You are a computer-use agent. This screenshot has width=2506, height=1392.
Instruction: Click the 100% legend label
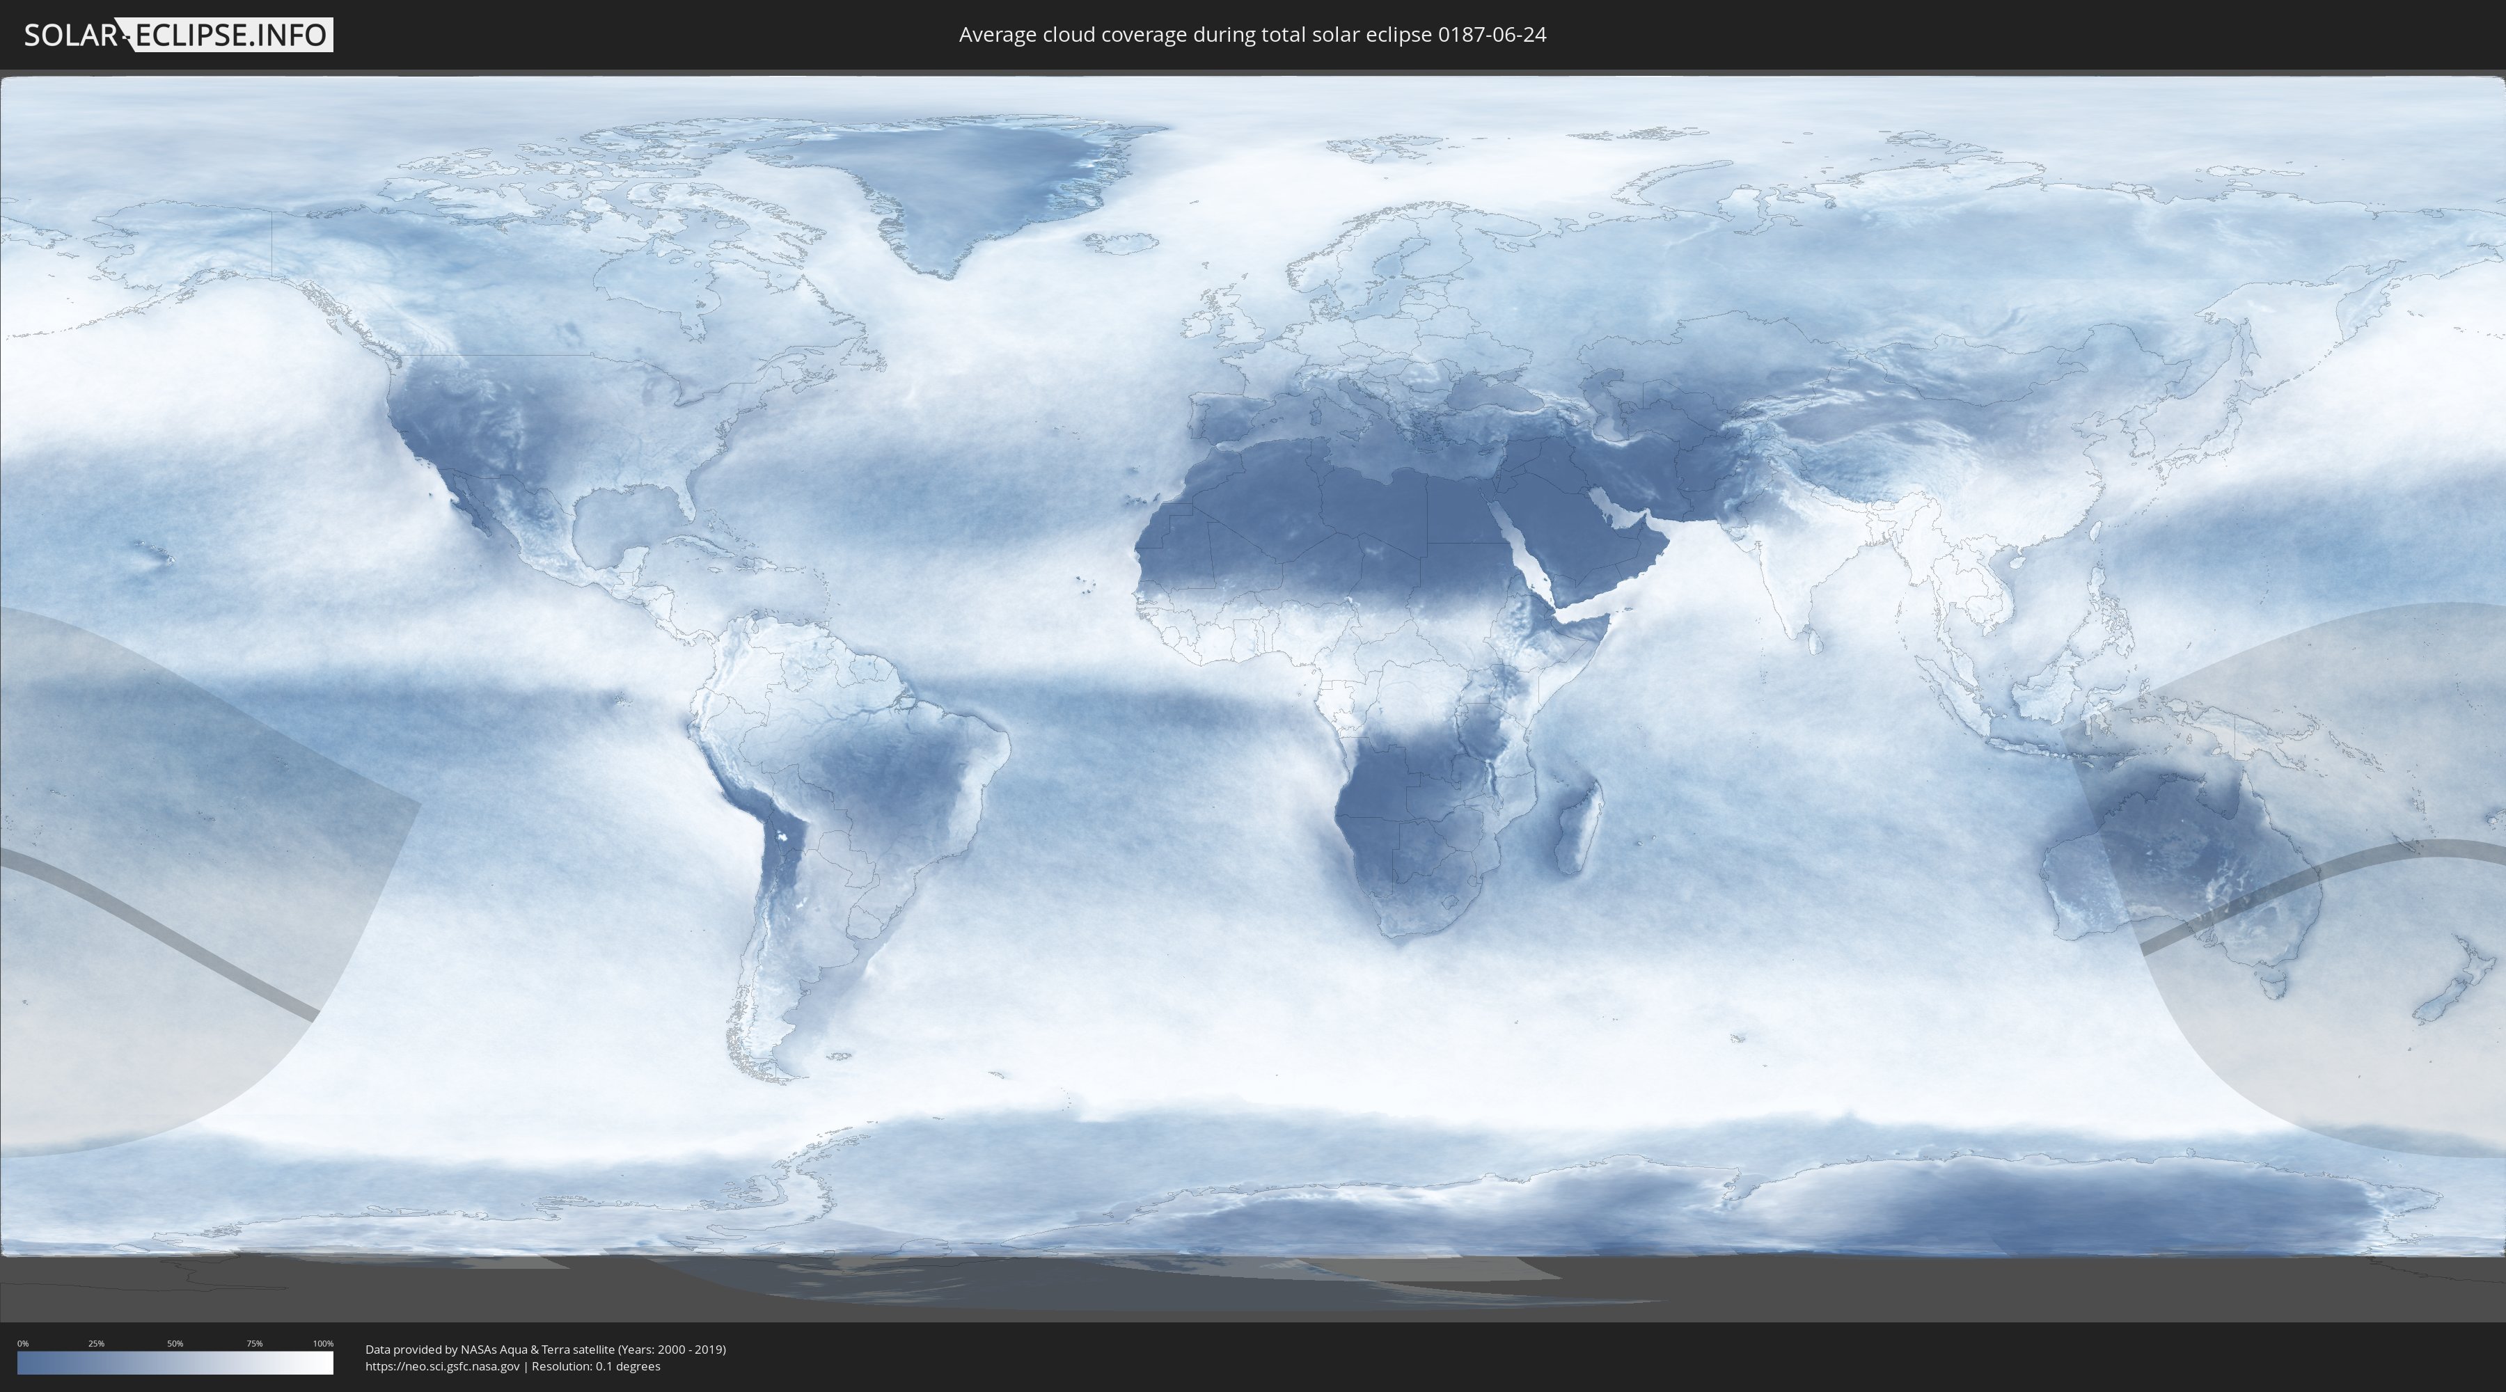pyautogui.click(x=323, y=1343)
